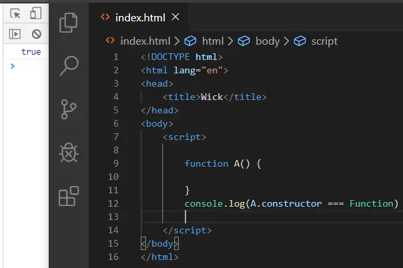Open the html breadcrumb item
403x268 pixels.
coord(213,41)
